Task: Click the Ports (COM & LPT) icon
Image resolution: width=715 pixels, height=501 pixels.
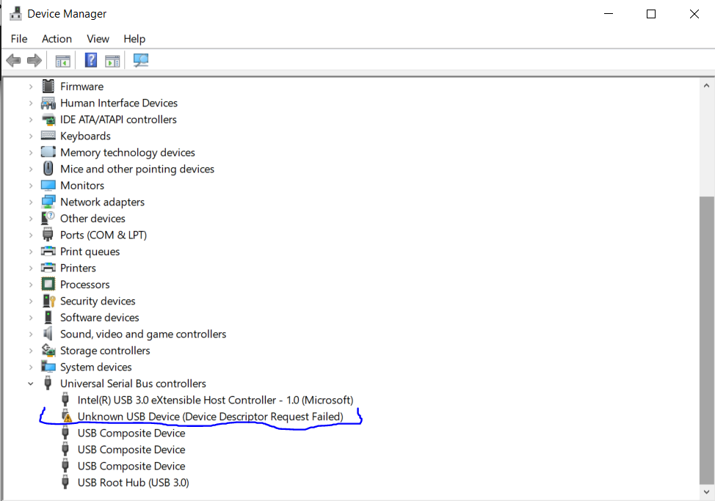Action: [x=48, y=235]
